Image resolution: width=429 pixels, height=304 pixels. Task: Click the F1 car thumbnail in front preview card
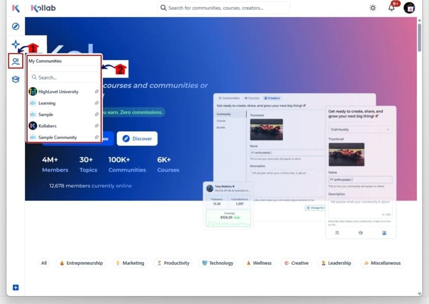(x=346, y=154)
